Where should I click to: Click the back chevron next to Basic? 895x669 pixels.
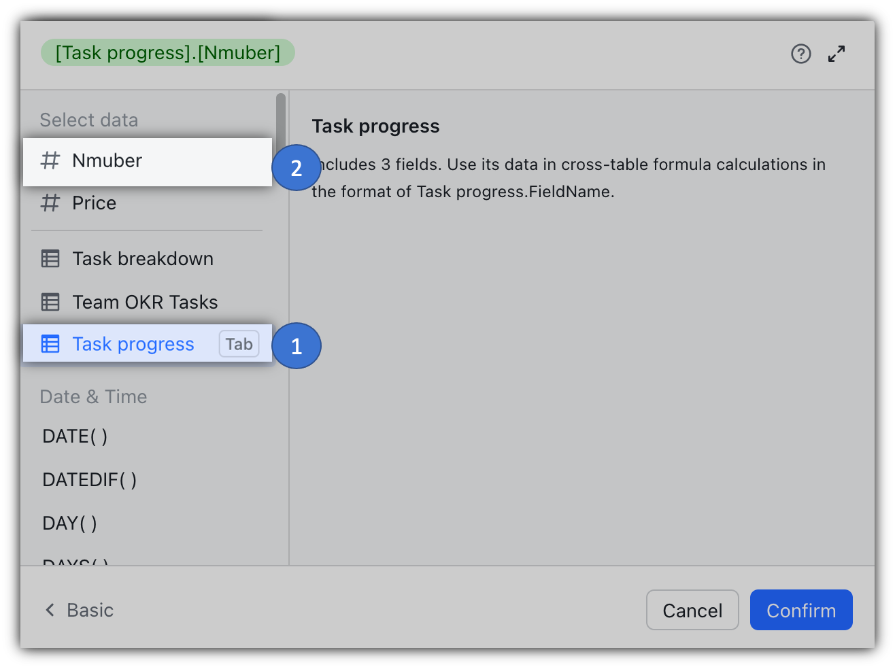[49, 610]
